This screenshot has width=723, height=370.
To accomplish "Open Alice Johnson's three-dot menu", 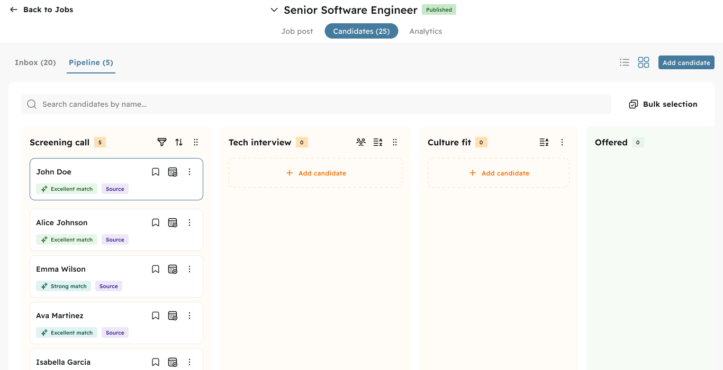I will pos(189,223).
